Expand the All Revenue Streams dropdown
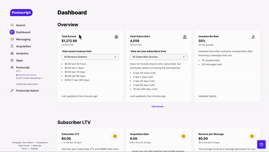The height and width of the screenshot is (152, 269). 90,57
